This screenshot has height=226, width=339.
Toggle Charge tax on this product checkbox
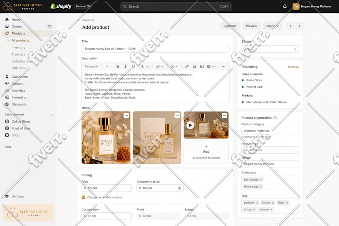[83, 197]
